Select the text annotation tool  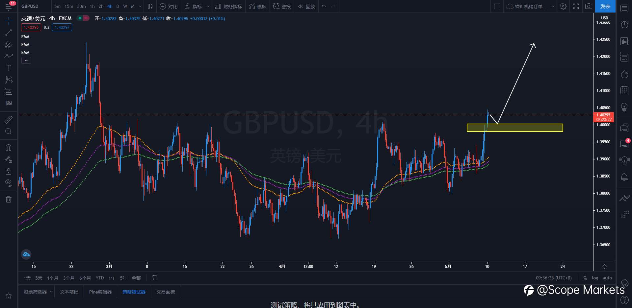[9, 68]
